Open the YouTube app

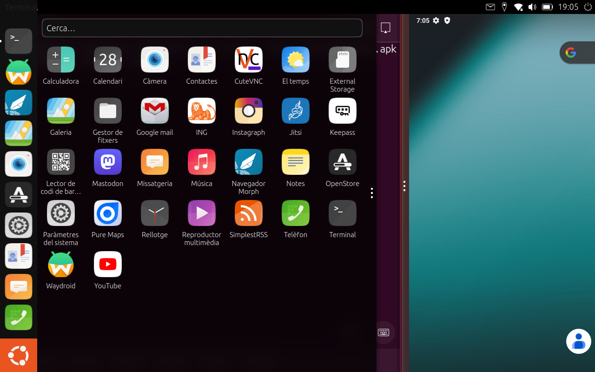tap(108, 264)
